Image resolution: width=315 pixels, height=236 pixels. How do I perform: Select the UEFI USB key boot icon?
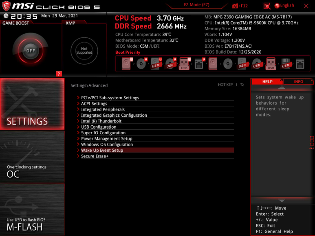coord(185,64)
